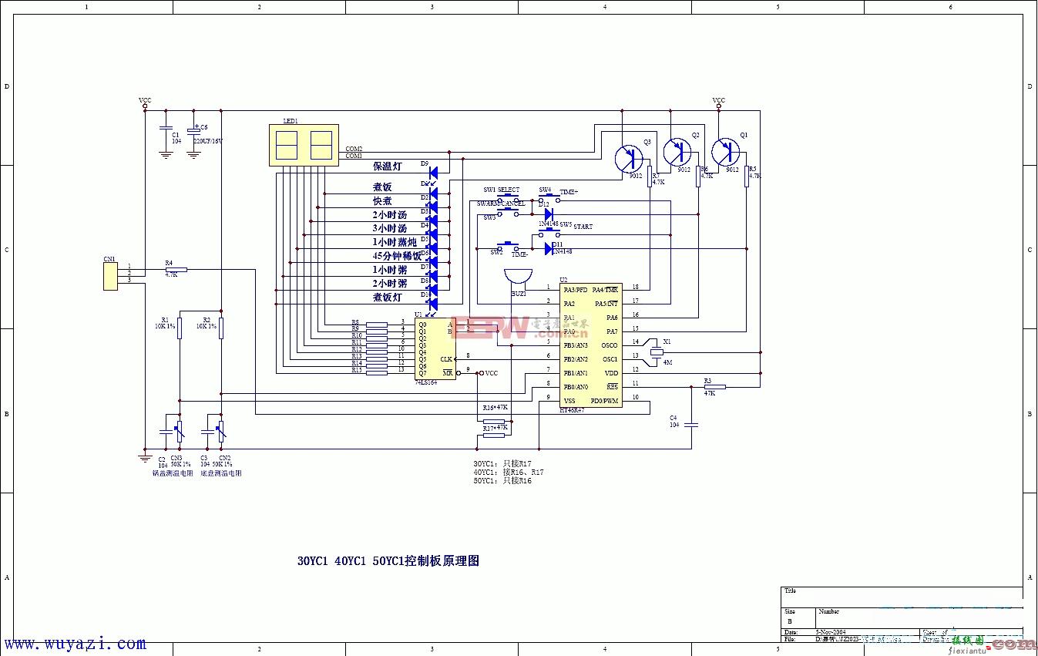The width and height of the screenshot is (1038, 656).
Task: Click the SW1 SELECT pushbutton symbol
Action: click(507, 199)
